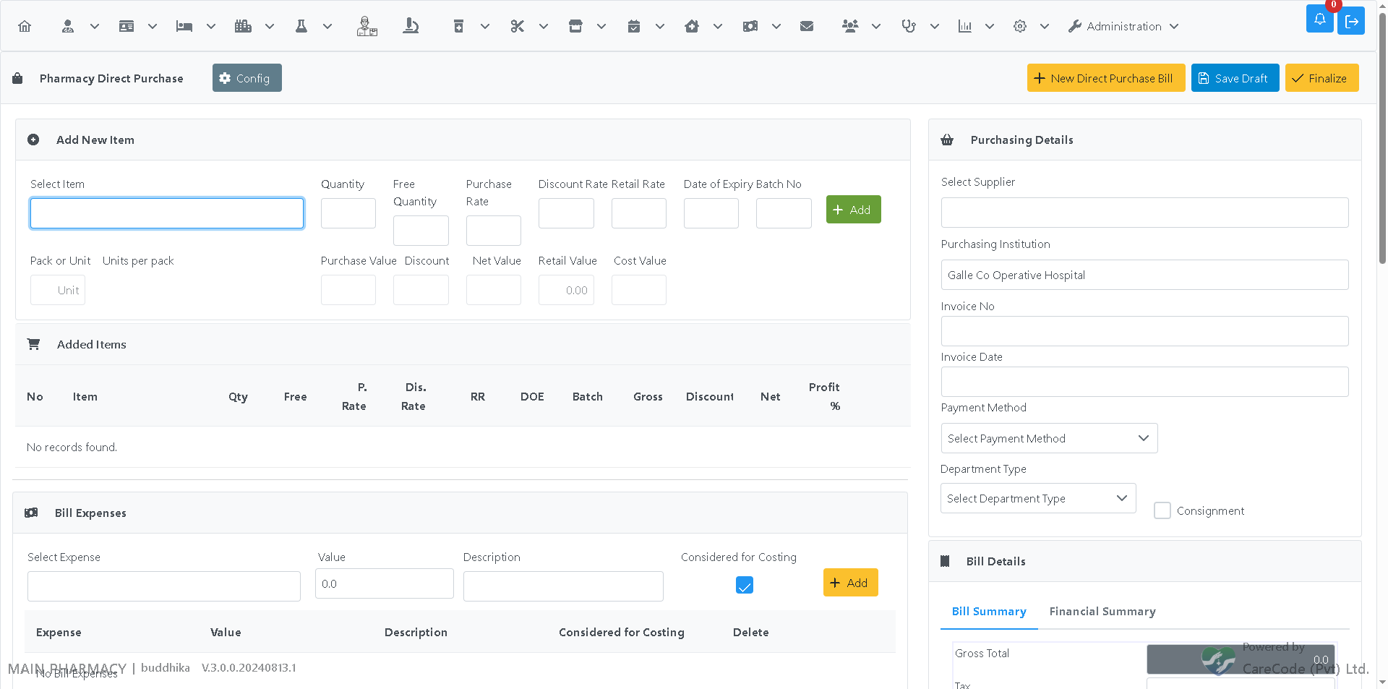The width and height of the screenshot is (1388, 689).
Task: Click the money icon beside Bill Expenses
Action: (31, 513)
